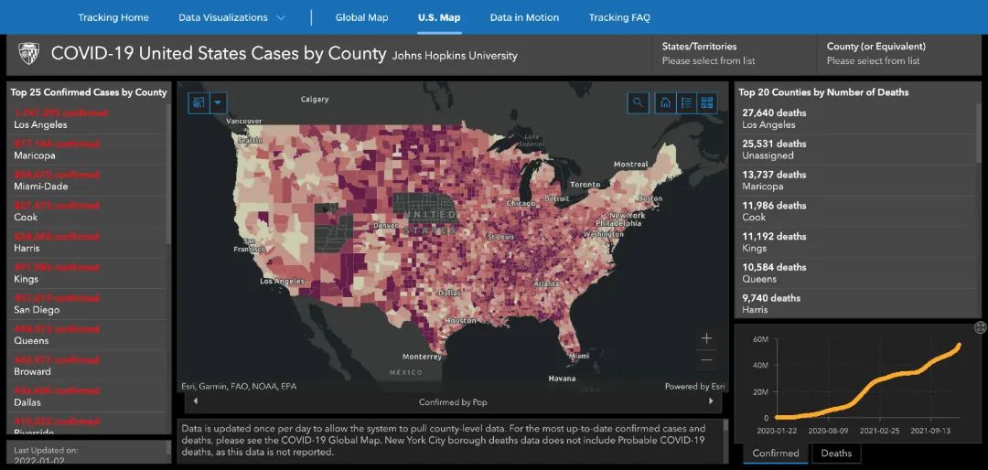Viewport: 988px width, 470px height.
Task: Select the U.S. Map tab
Action: [x=439, y=17]
